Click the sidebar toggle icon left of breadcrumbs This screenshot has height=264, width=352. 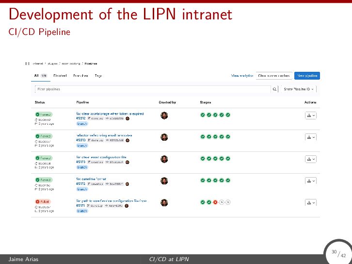(x=27, y=63)
